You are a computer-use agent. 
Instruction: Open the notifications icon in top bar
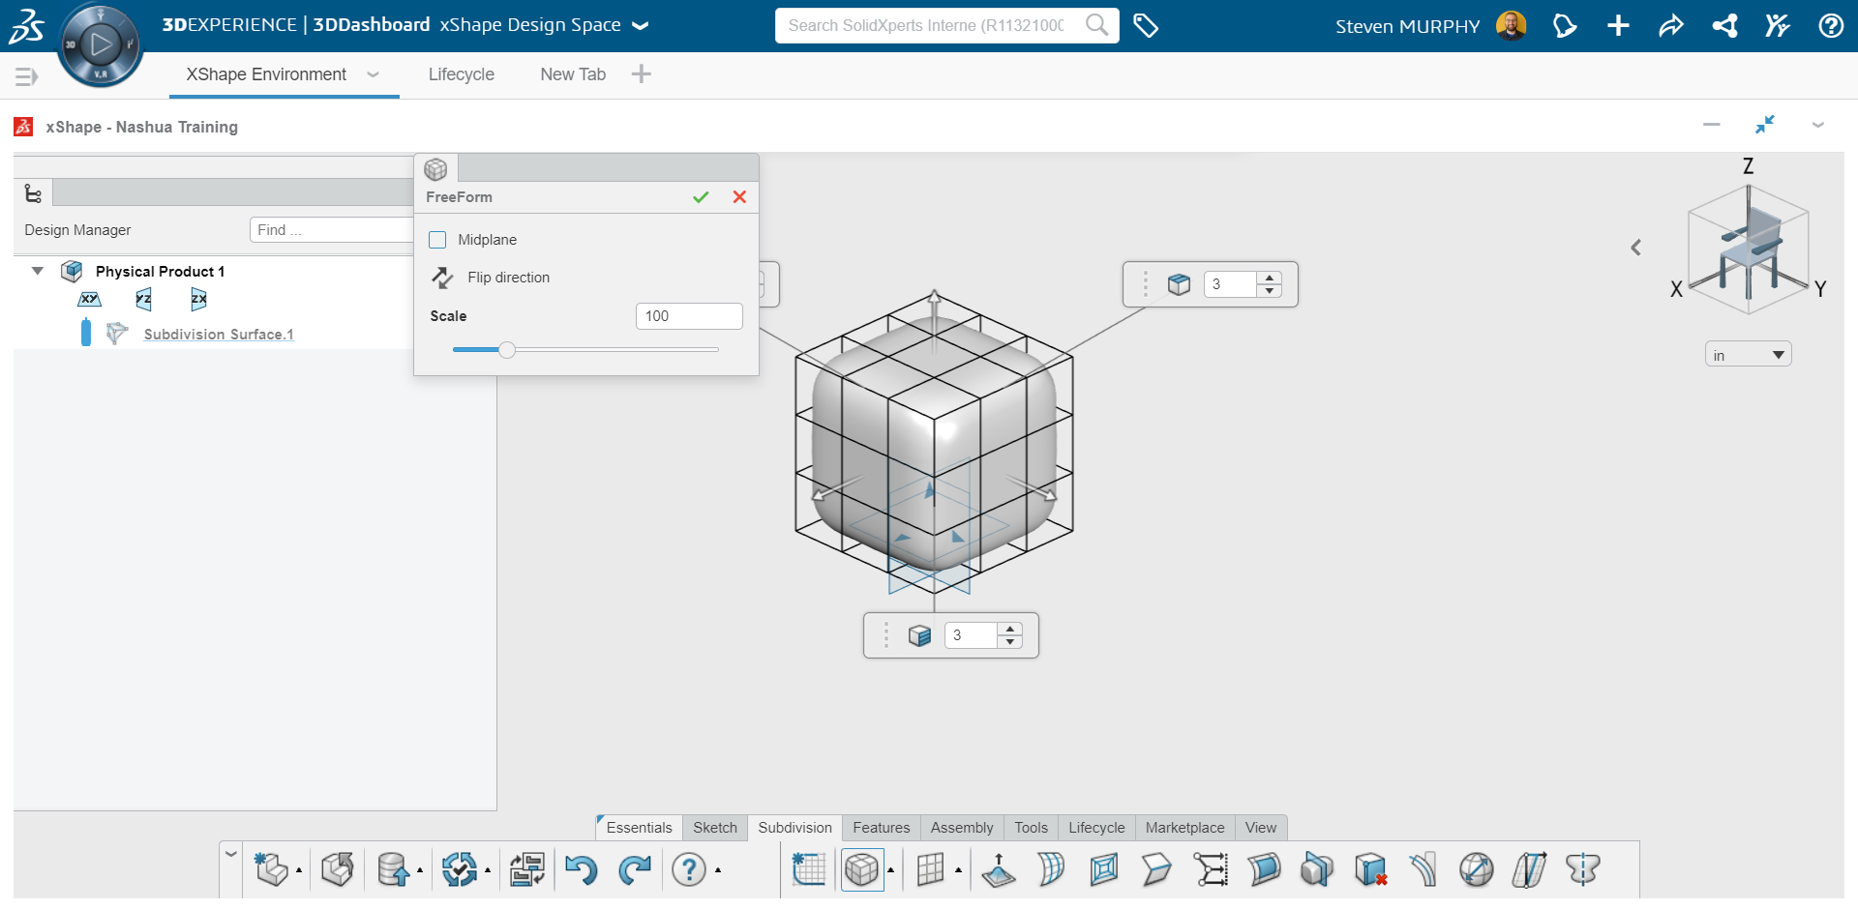(x=1565, y=26)
